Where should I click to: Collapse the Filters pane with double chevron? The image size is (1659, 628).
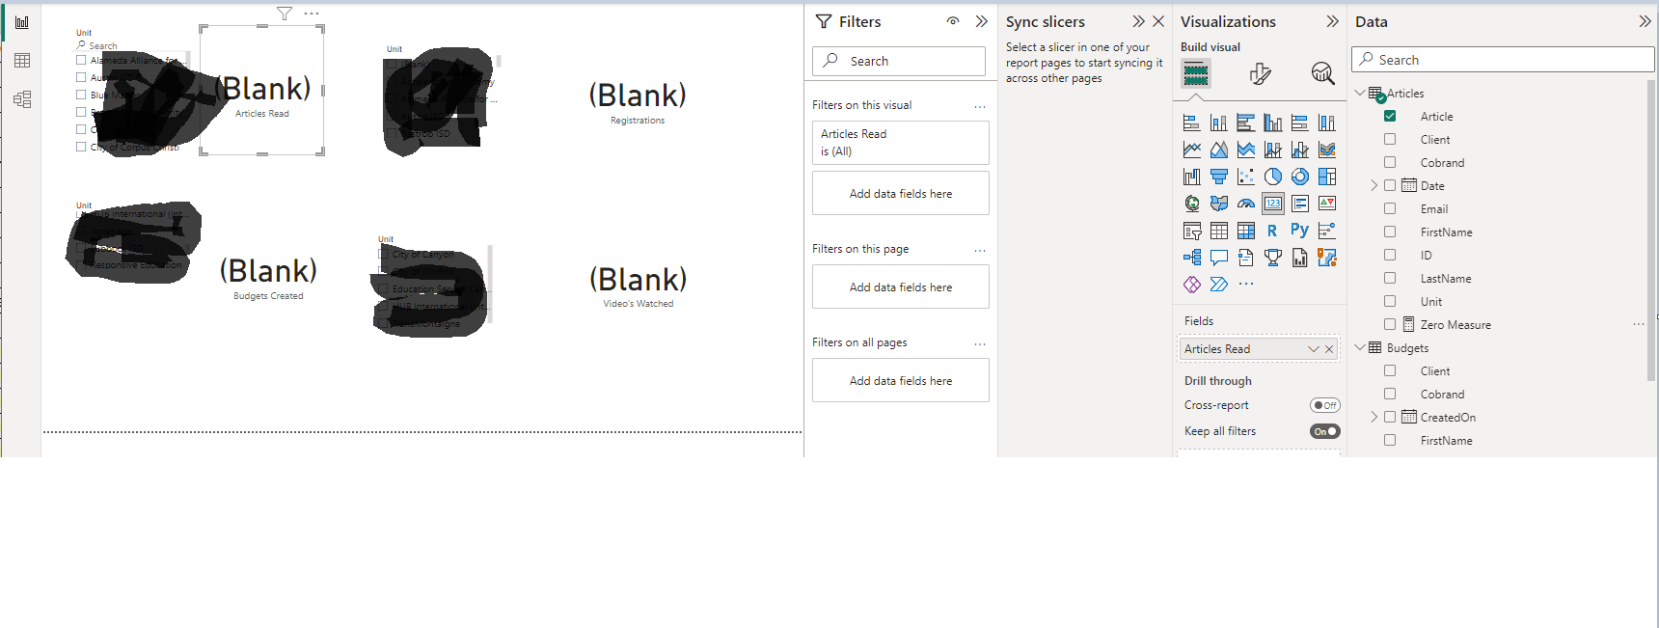[x=981, y=21]
